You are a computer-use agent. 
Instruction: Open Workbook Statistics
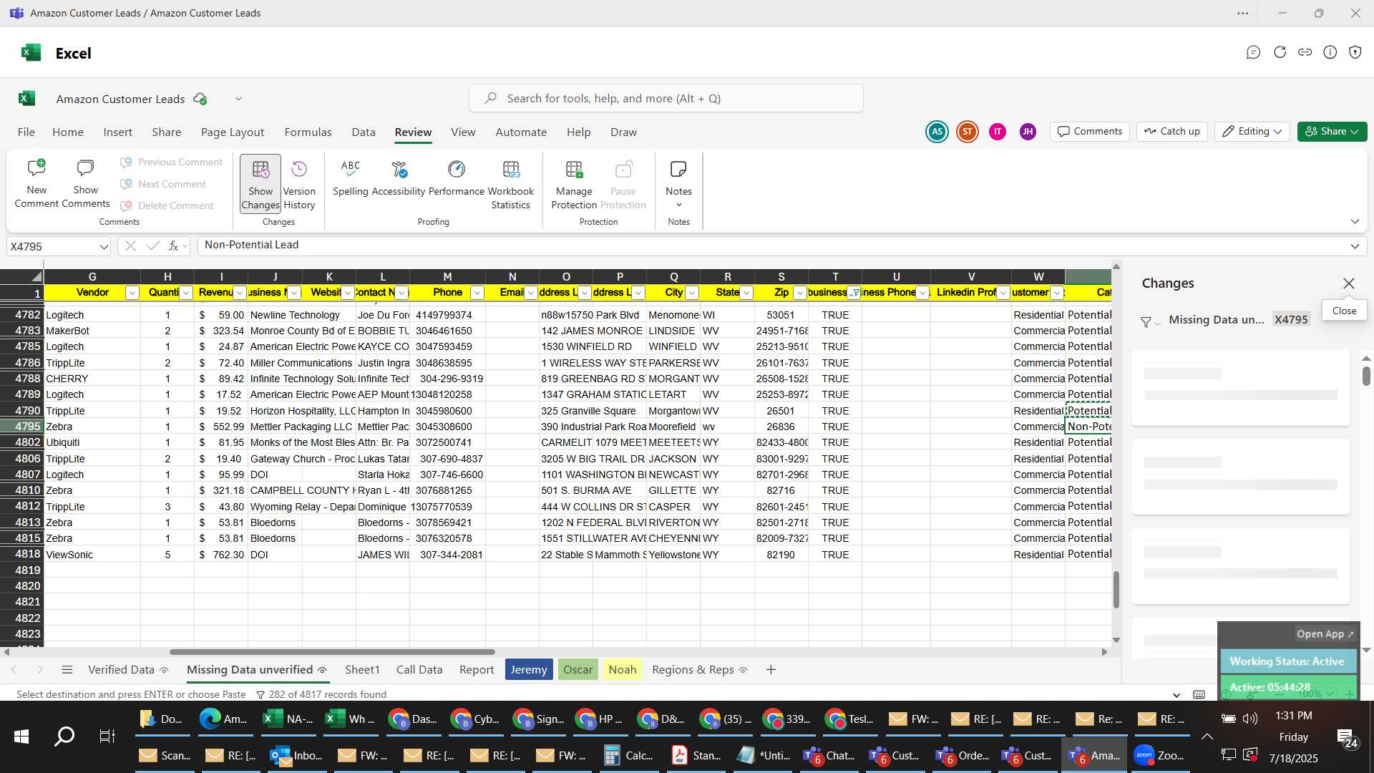pyautogui.click(x=511, y=184)
